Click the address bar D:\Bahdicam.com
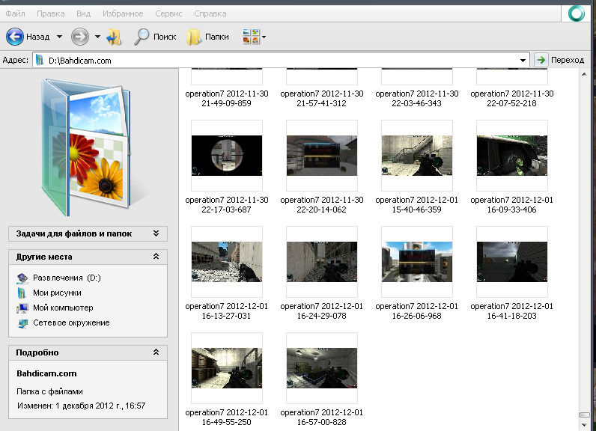This screenshot has height=431, width=596. point(282,61)
